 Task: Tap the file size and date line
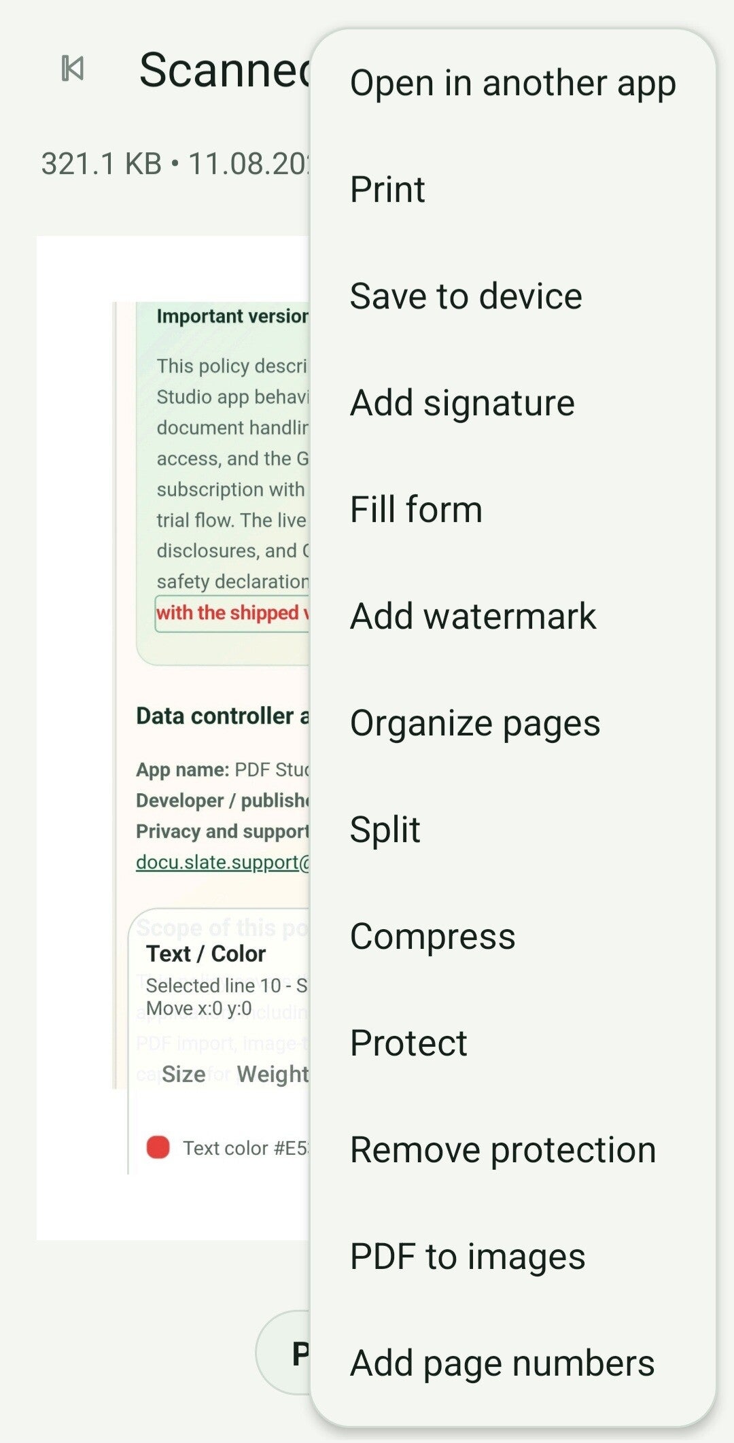point(175,164)
